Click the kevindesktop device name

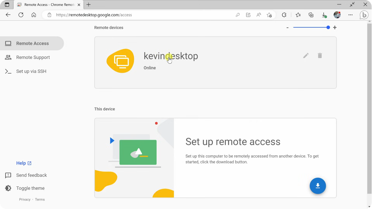click(x=171, y=56)
